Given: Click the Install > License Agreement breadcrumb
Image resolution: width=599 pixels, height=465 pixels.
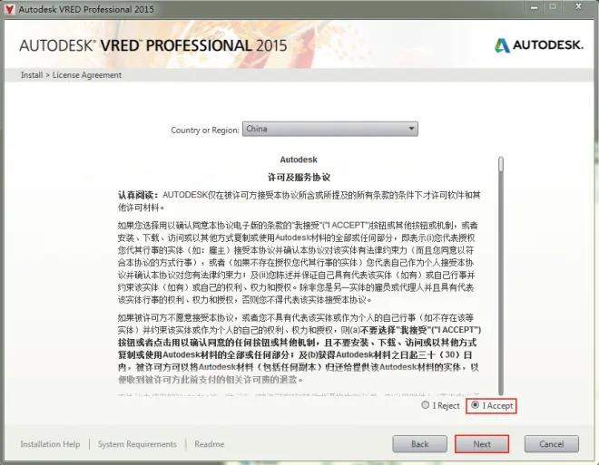Looking at the screenshot, I should (x=71, y=75).
